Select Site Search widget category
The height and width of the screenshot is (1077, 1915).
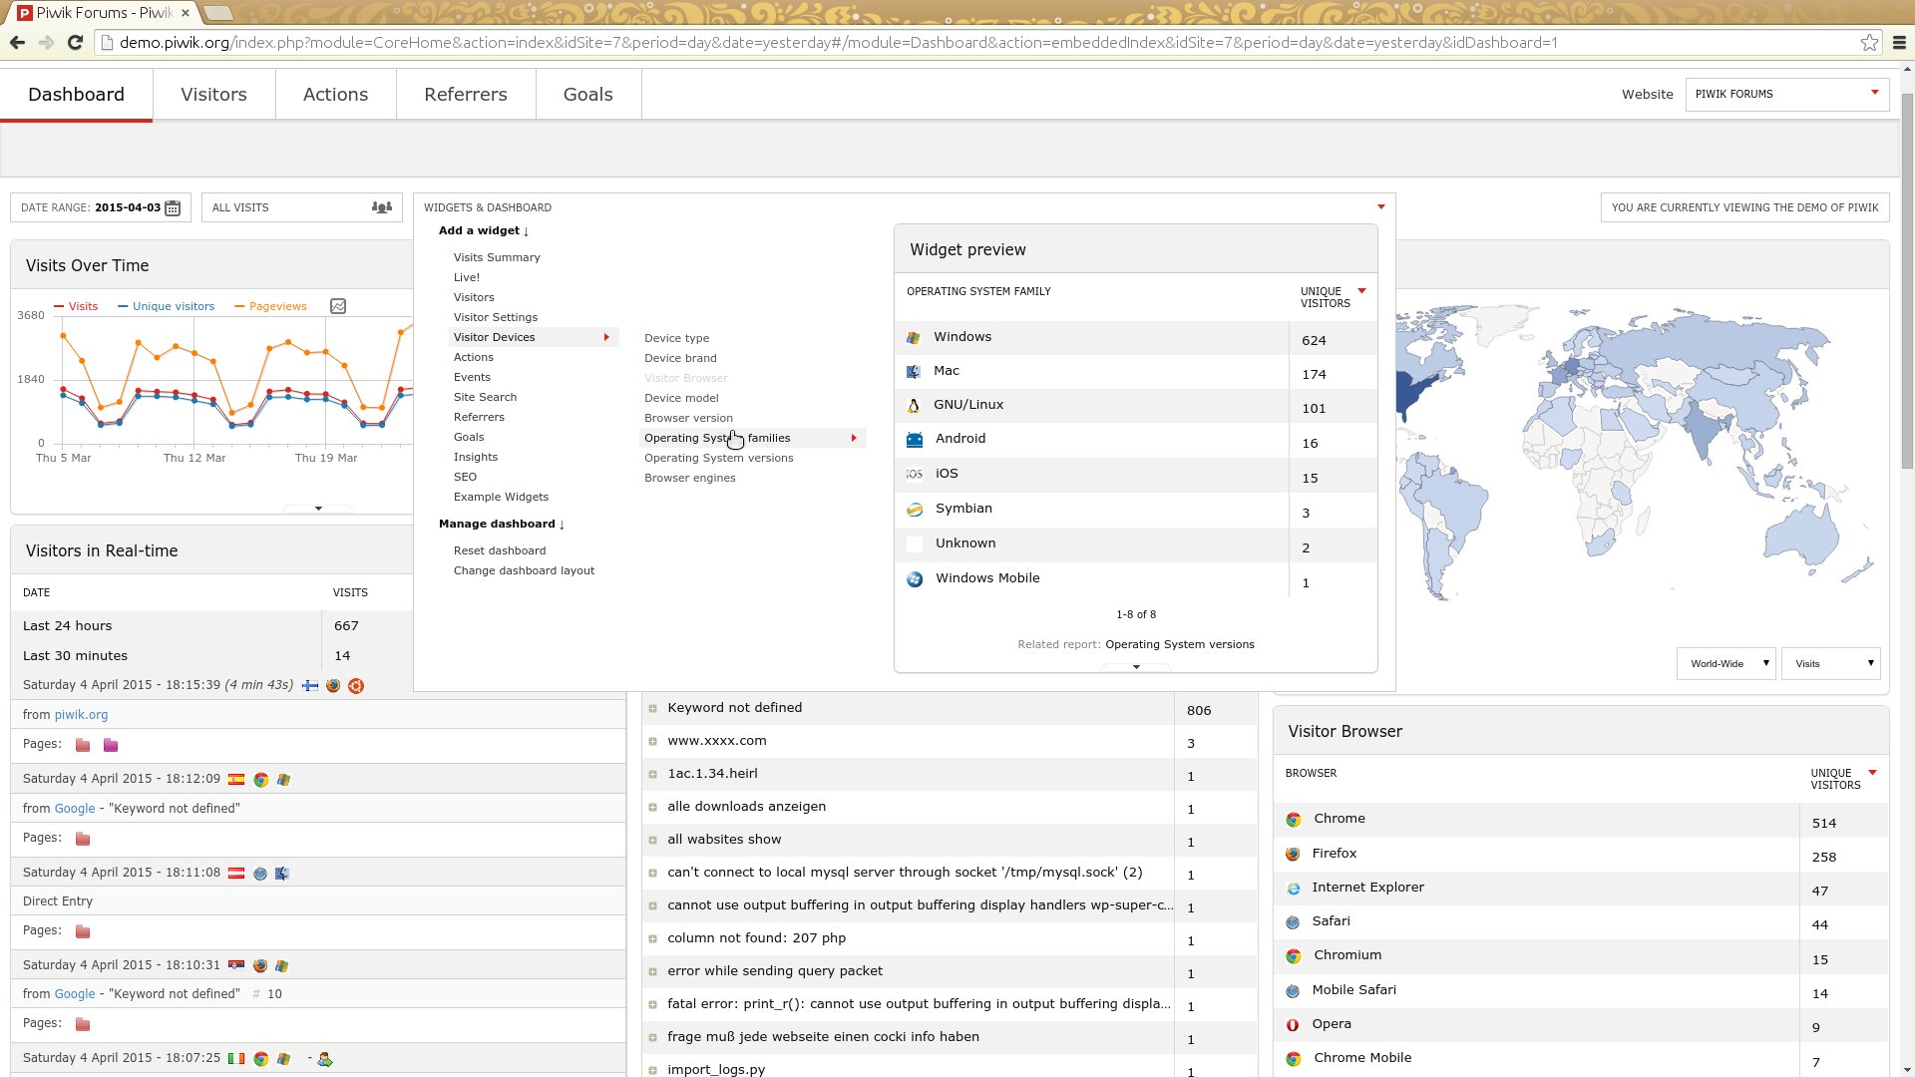coord(485,397)
